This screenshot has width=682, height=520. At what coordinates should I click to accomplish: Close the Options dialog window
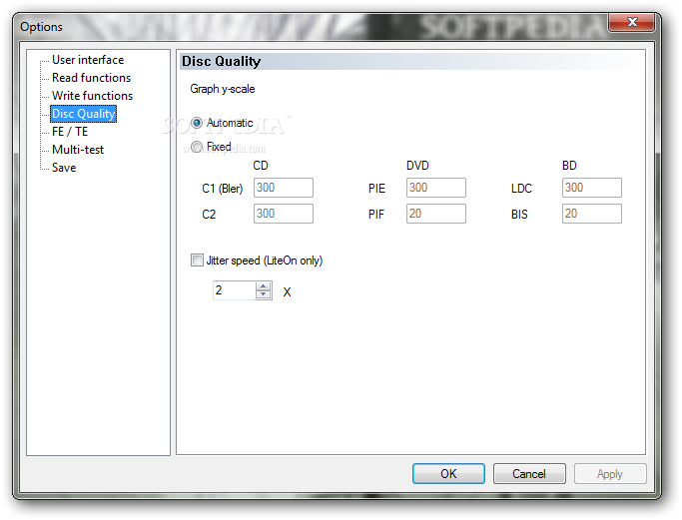coord(631,22)
